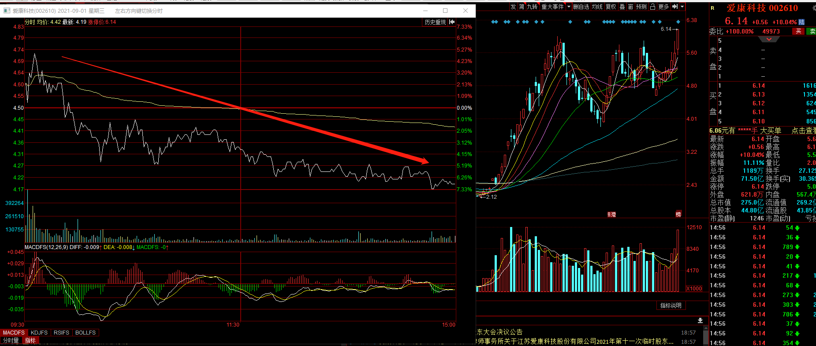Click the jump-to-end arrow icon in toolbar
The width and height of the screenshot is (816, 346).
click(x=674, y=7)
